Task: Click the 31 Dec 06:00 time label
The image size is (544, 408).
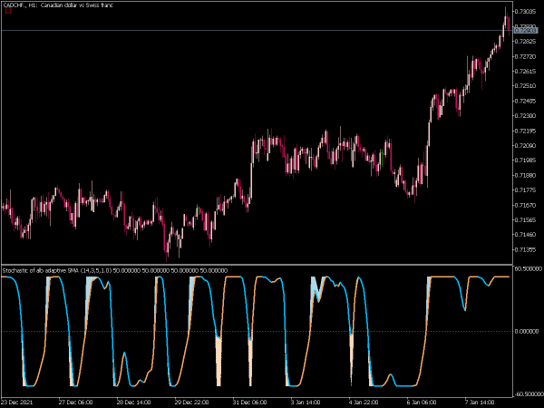Action: (x=249, y=403)
